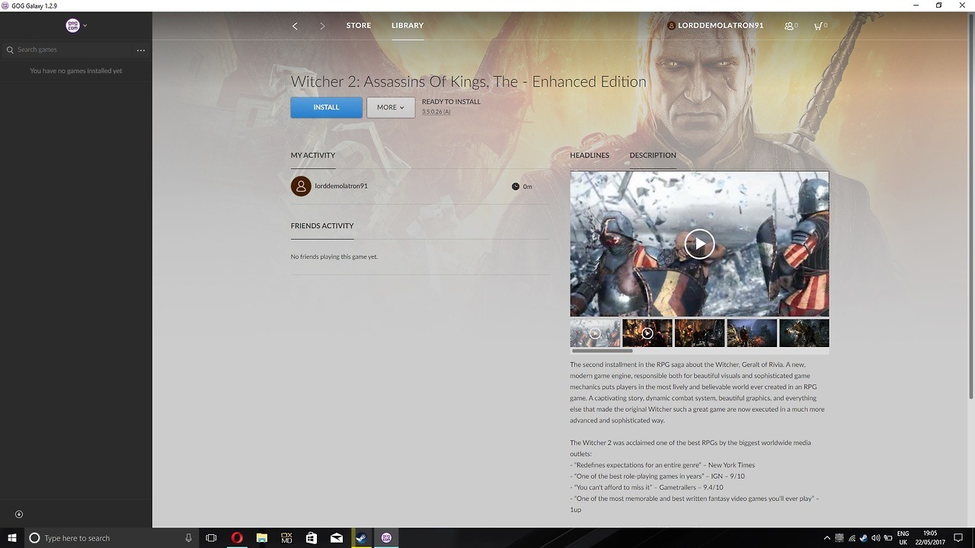Go forward with the right arrow
Screen dimensions: 975x548
[x=322, y=26]
